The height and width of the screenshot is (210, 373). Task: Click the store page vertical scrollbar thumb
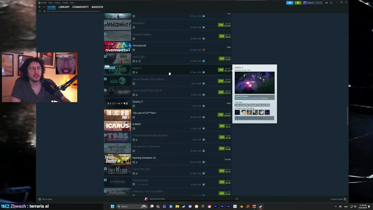point(347,116)
